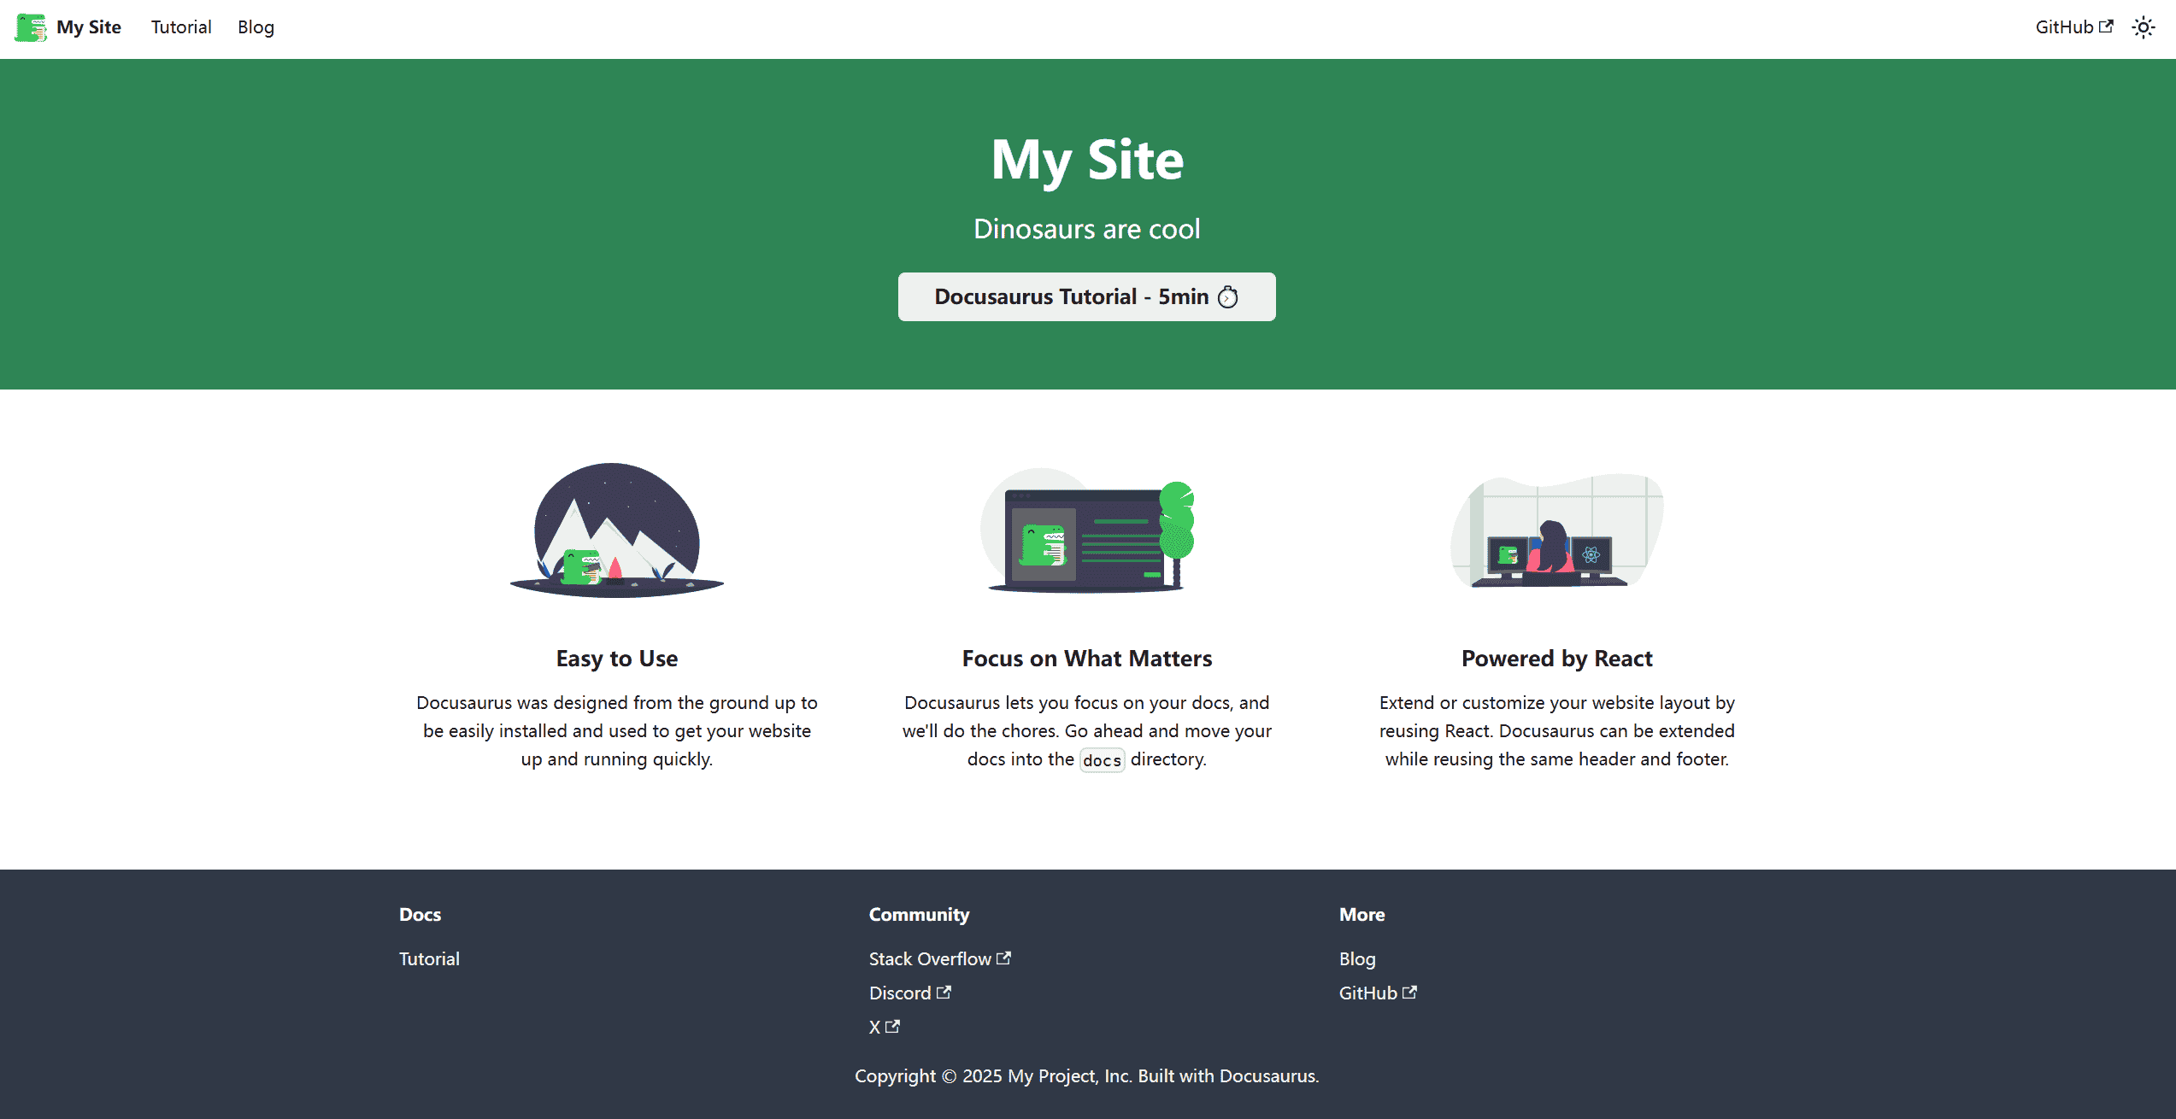Open the footer Tutorial link under Docs
2176x1119 pixels.
(x=428, y=958)
